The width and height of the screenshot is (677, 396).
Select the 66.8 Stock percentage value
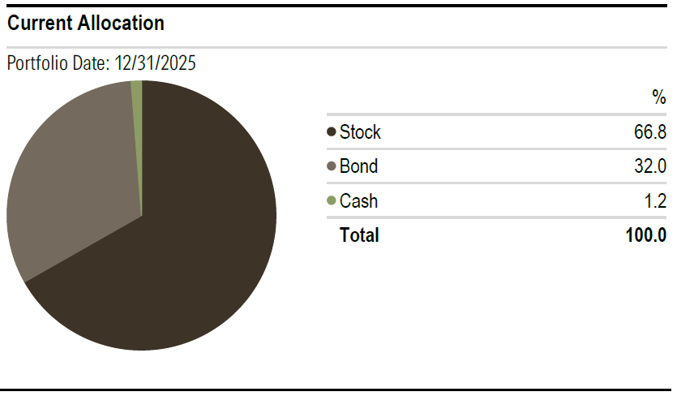[x=649, y=132]
